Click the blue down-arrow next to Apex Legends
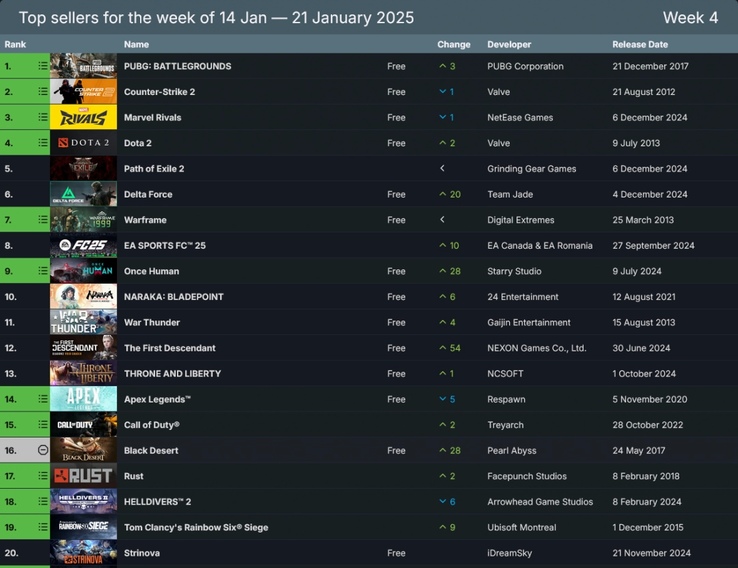Image resolution: width=738 pixels, height=568 pixels. [x=448, y=398]
